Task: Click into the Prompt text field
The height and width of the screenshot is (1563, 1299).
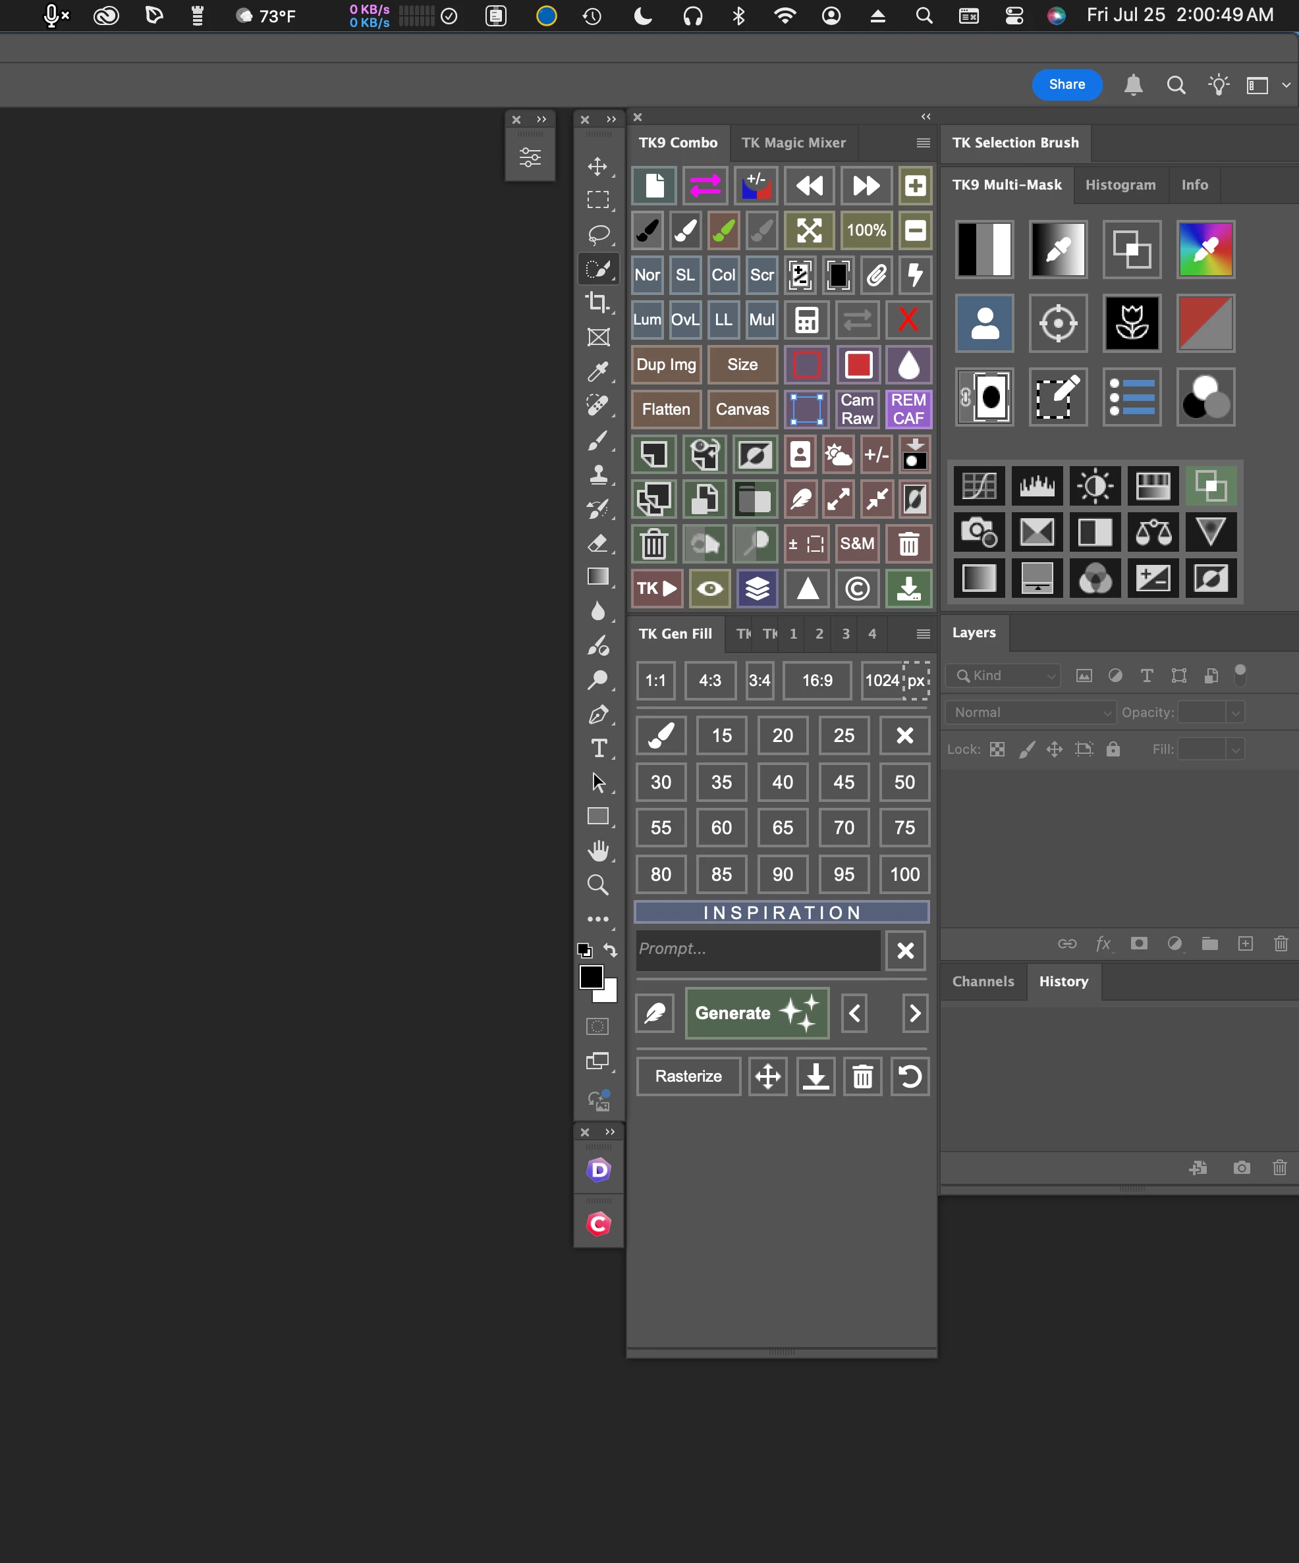Action: [757, 949]
